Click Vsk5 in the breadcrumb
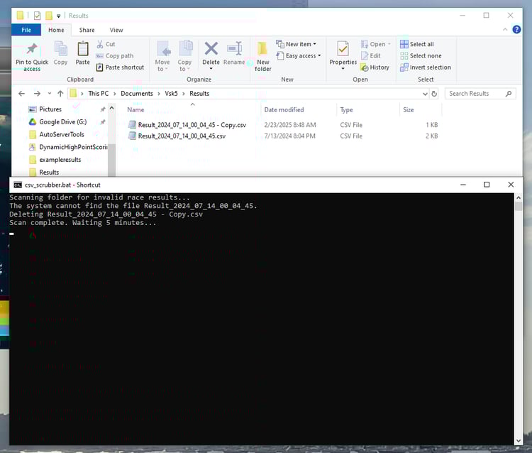 tap(172, 94)
